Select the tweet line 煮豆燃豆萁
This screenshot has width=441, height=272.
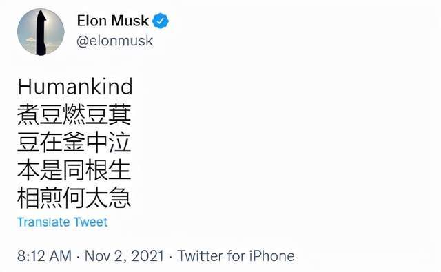(x=74, y=114)
